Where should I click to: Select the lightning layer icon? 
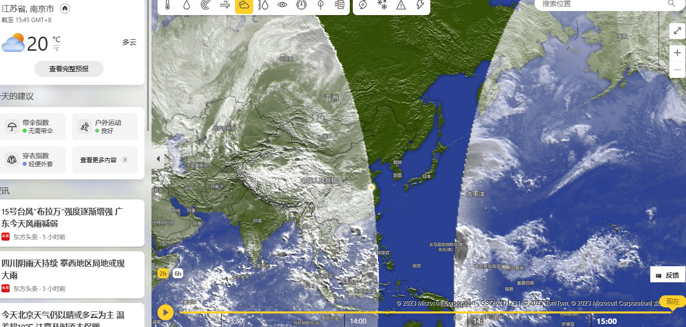click(420, 5)
